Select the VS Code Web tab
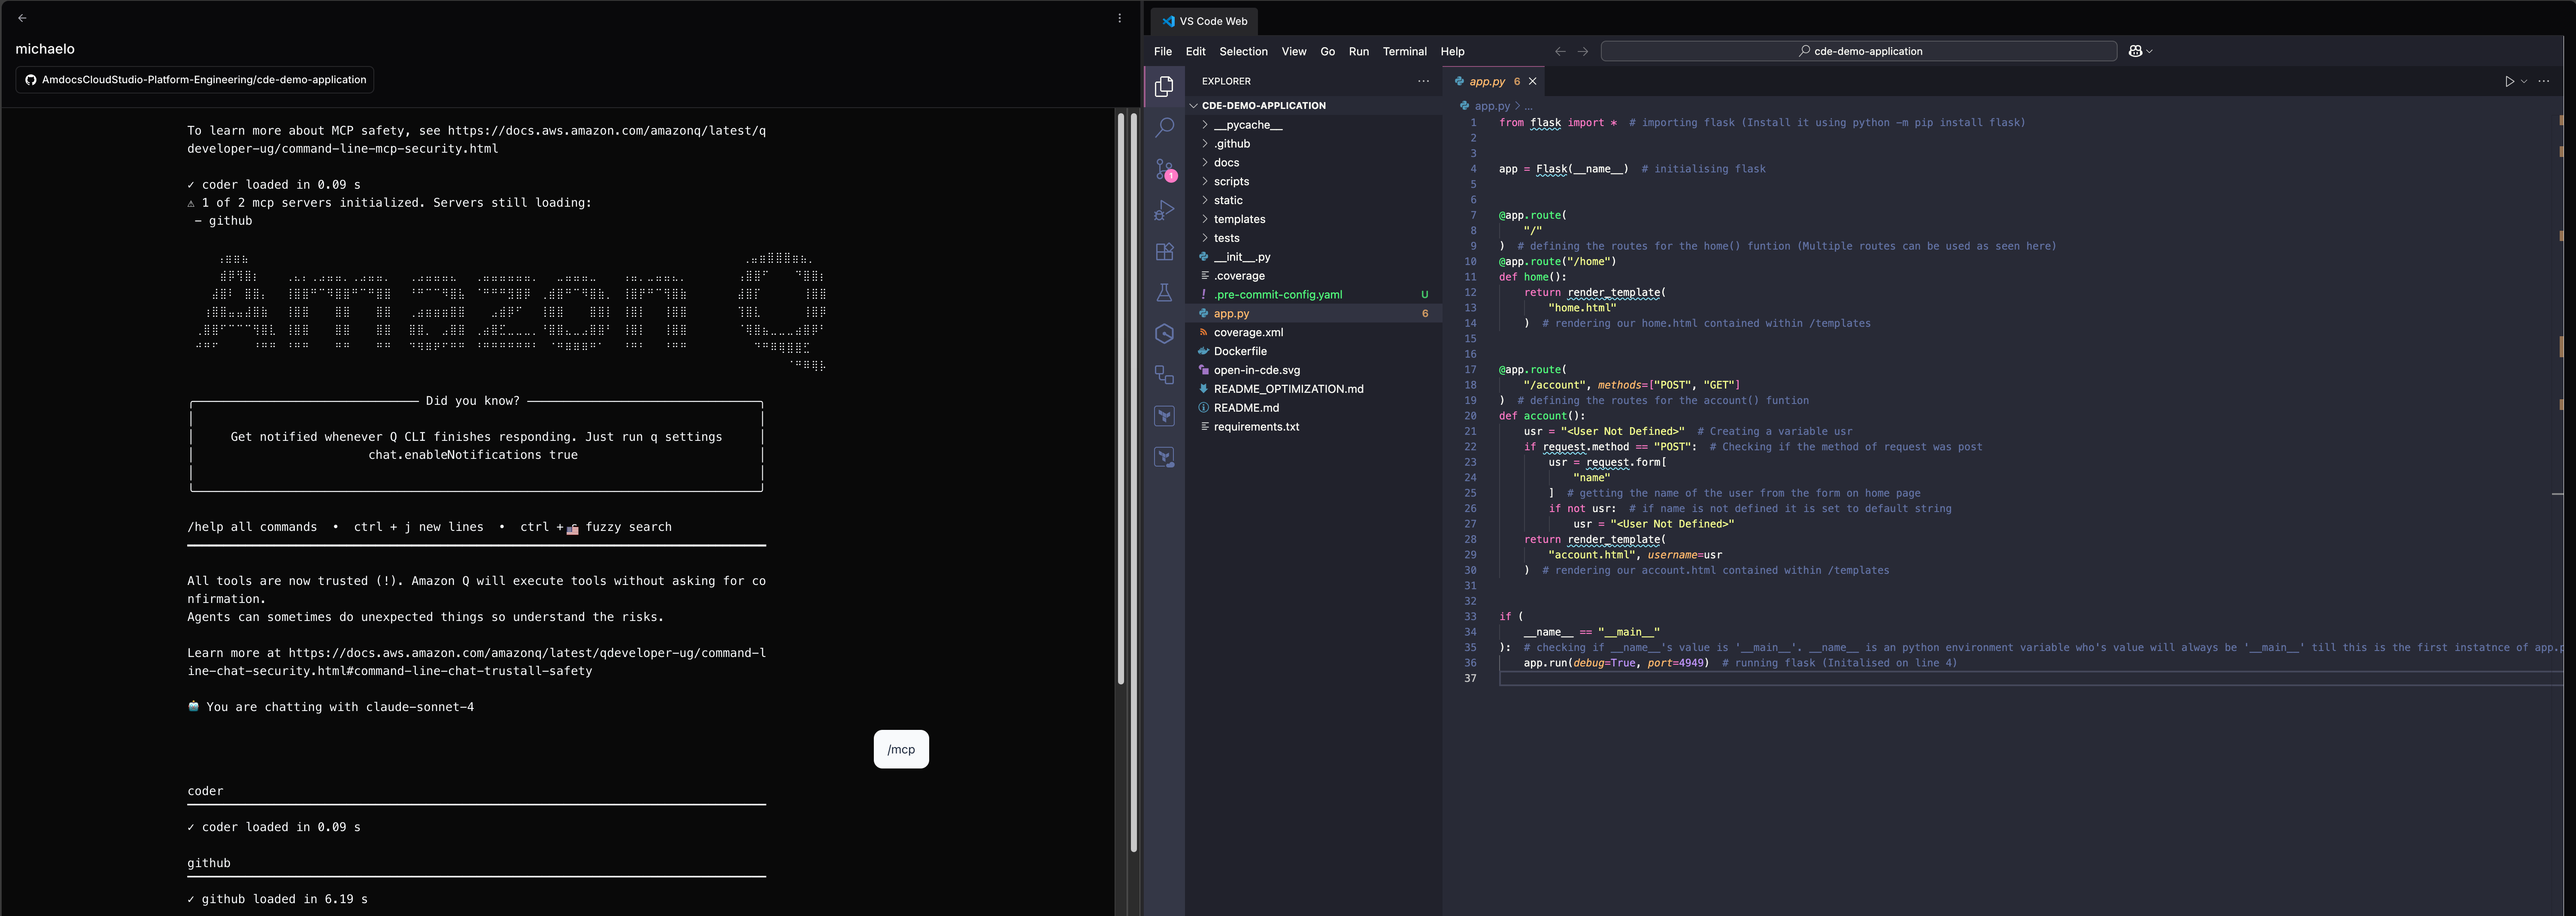 coord(1204,21)
